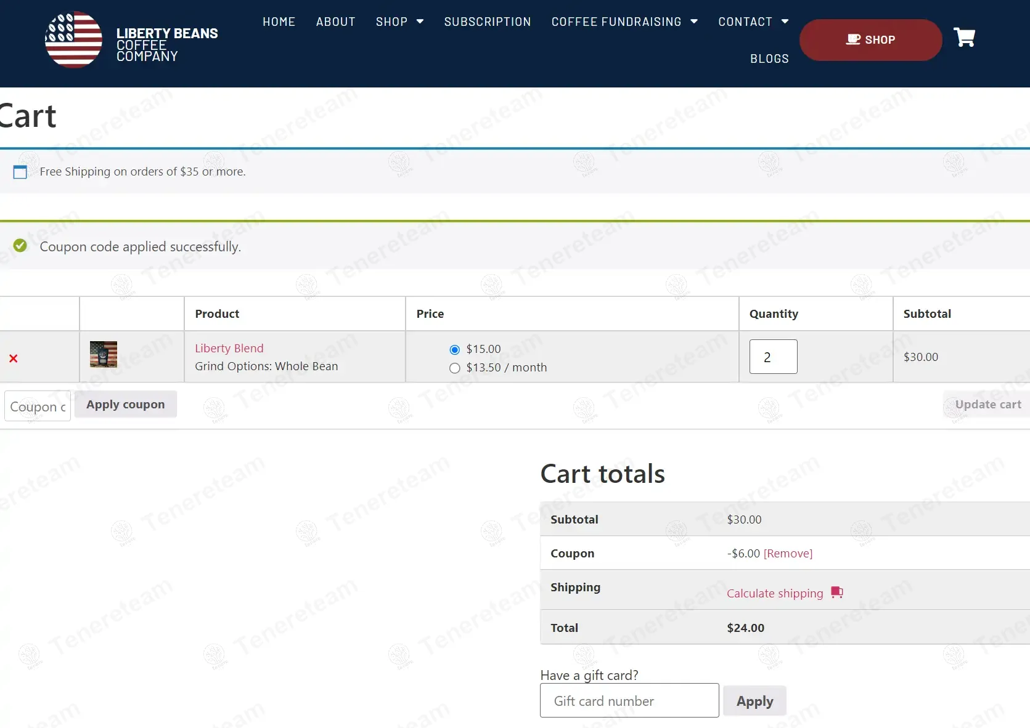Expand the Shop menu dropdown arrow
Screen dimensions: 1030x728
[x=420, y=22]
